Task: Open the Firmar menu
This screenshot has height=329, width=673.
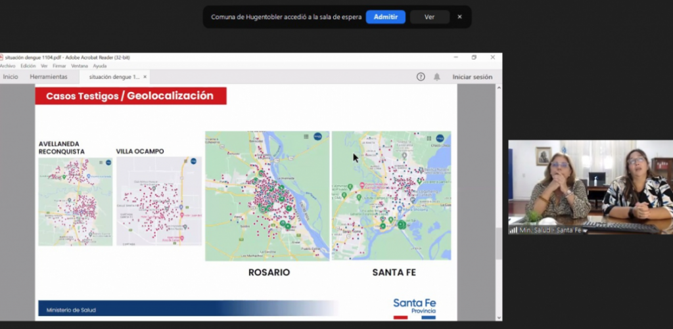Action: pos(59,66)
